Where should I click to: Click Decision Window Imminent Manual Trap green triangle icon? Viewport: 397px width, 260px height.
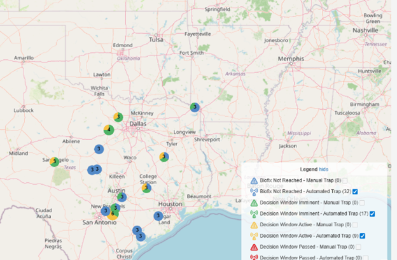coord(254,203)
